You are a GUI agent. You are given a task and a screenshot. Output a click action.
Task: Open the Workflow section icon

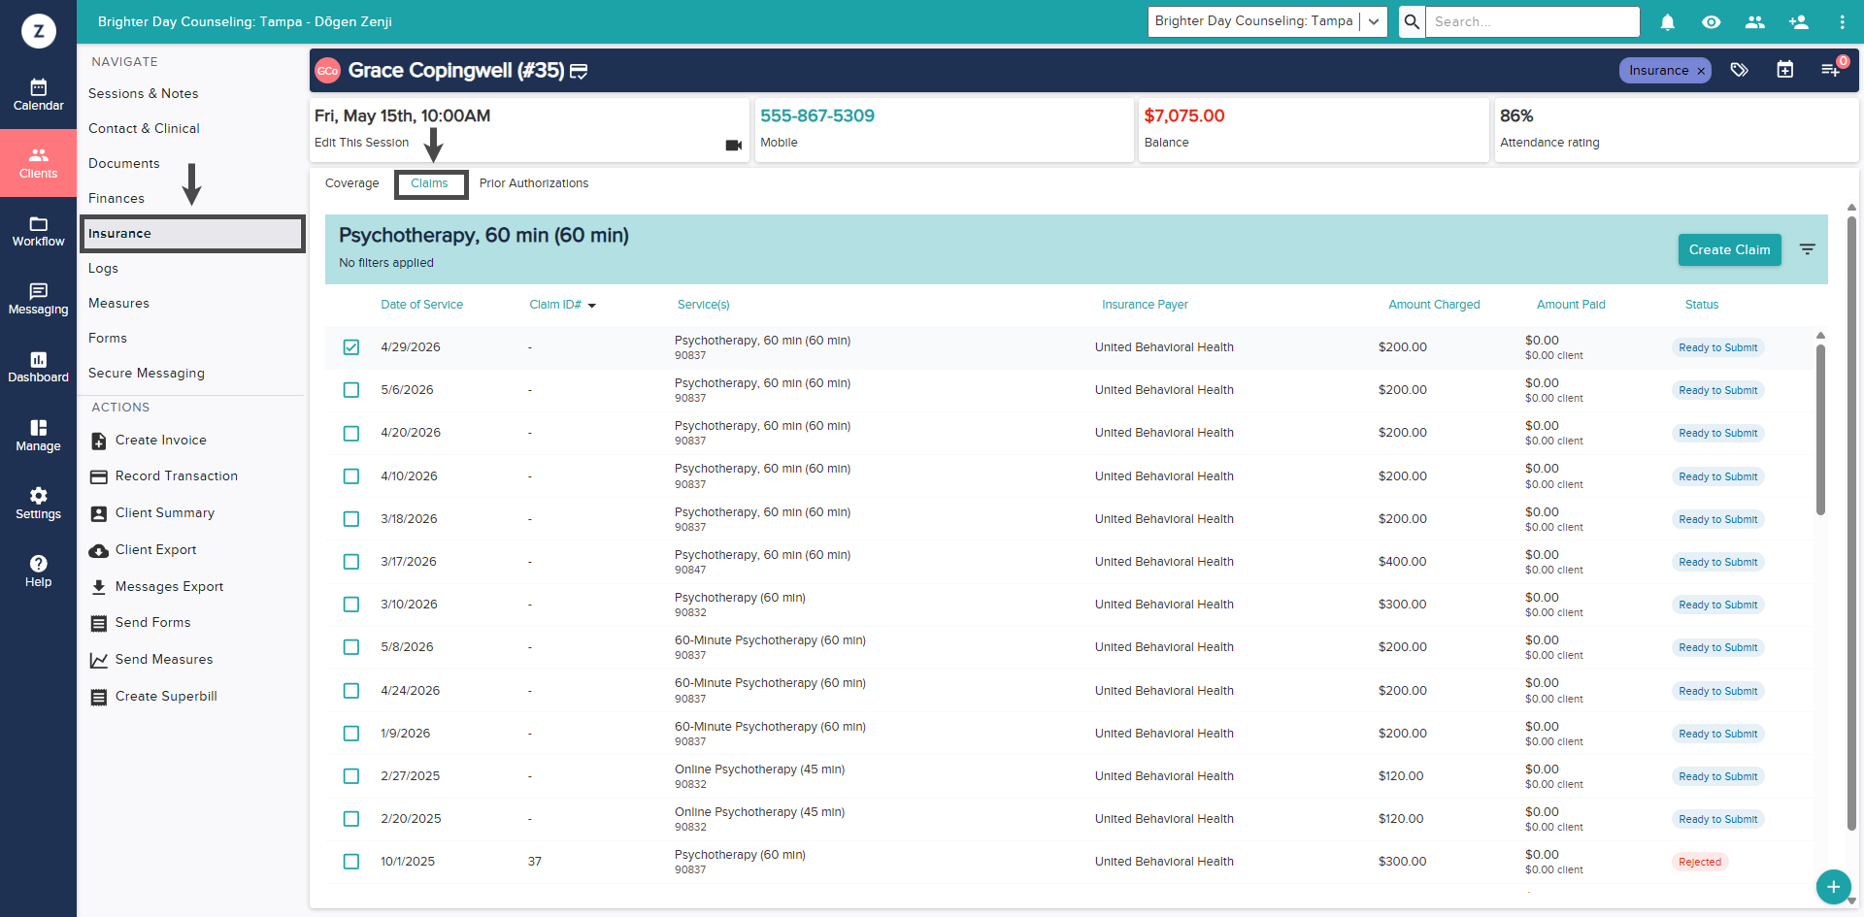coord(38,223)
